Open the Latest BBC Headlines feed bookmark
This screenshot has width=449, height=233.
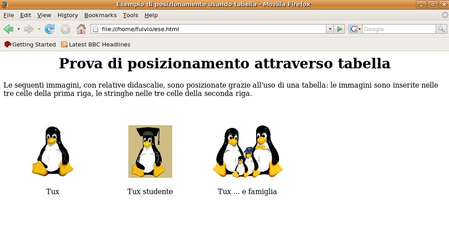tap(96, 45)
